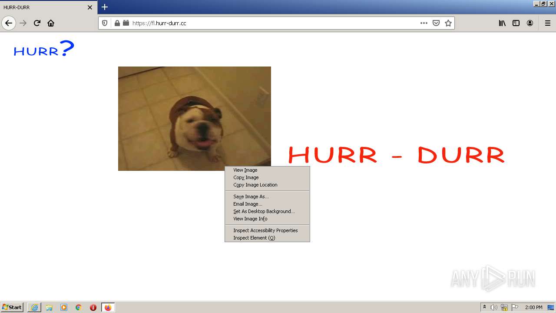Click the Show Desktop button
The height and width of the screenshot is (313, 556).
point(551,307)
